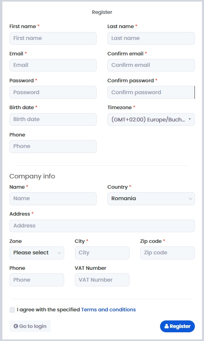Click the back arrow icon on Go to login
Viewport: 204px width, 341px height.
pyautogui.click(x=16, y=326)
